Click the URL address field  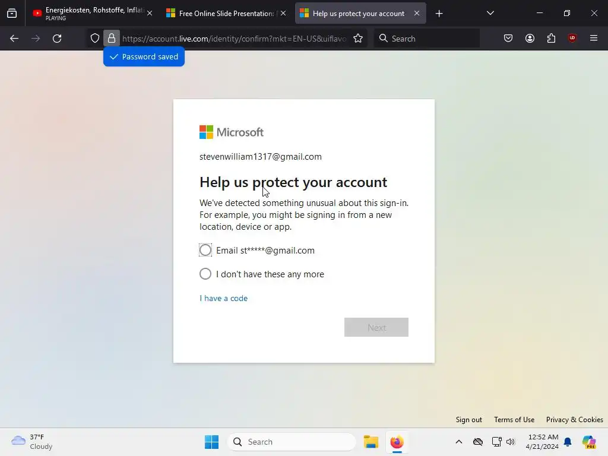[234, 39]
